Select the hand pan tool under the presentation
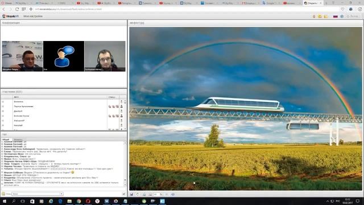 (138, 194)
